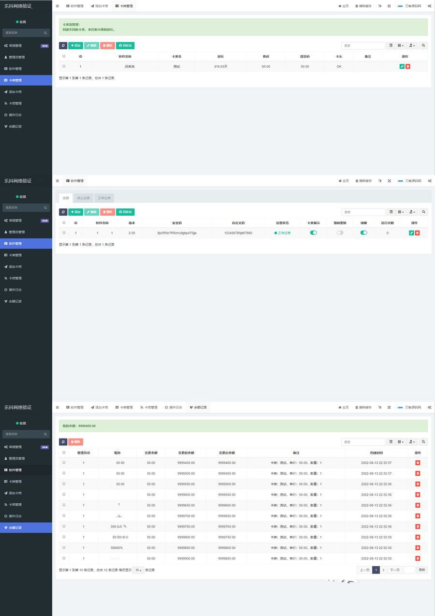
Task: Click the green edit icon in the 弱系统 row
Action: pyautogui.click(x=402, y=66)
